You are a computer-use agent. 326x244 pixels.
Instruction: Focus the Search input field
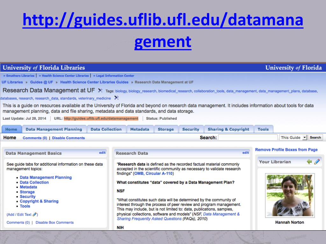click(x=248, y=137)
